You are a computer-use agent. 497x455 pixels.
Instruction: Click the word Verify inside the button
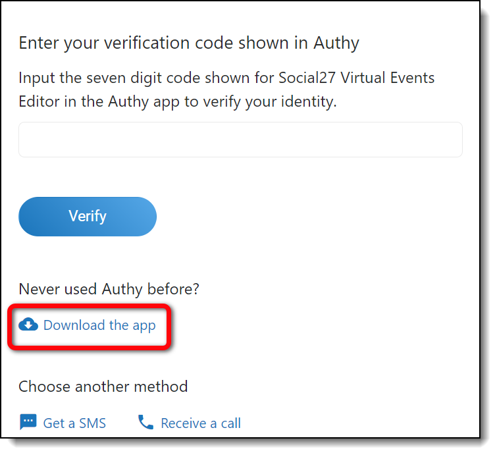(x=88, y=216)
